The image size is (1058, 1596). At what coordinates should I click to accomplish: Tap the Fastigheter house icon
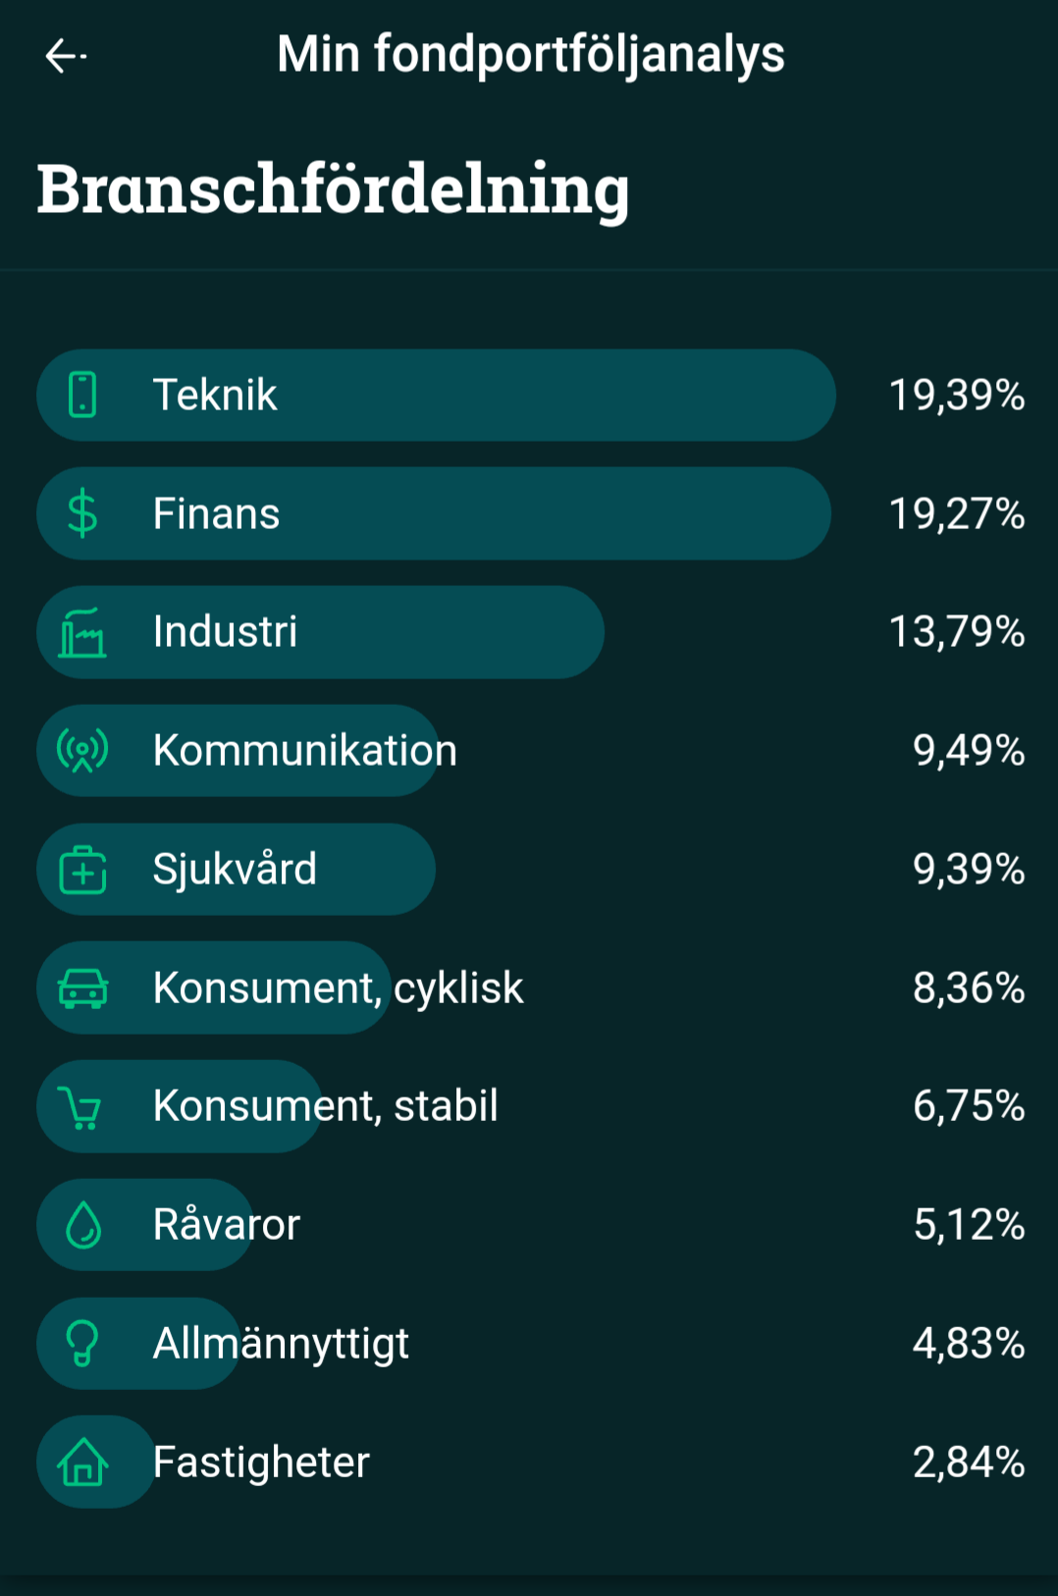coord(82,1463)
